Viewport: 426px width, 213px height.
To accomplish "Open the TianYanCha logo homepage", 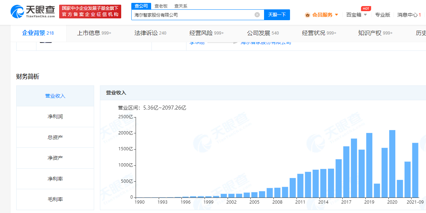I will 32,12.
